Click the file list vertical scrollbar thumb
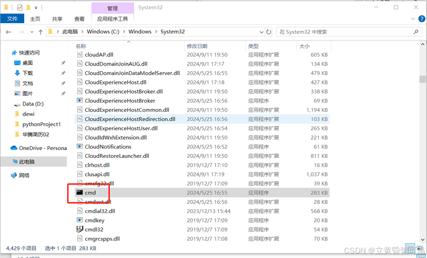This screenshot has height=258, width=427. 423,79
